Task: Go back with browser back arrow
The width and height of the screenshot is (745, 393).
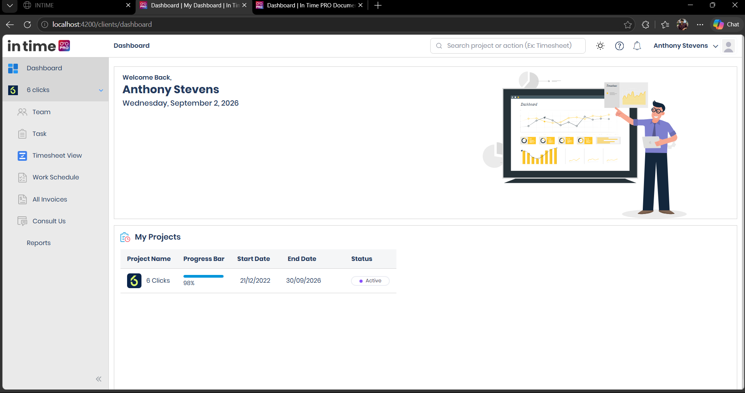Action: tap(10, 24)
